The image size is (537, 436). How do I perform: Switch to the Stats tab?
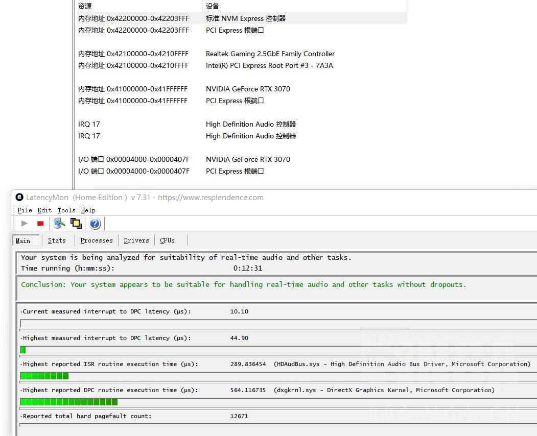[57, 240]
